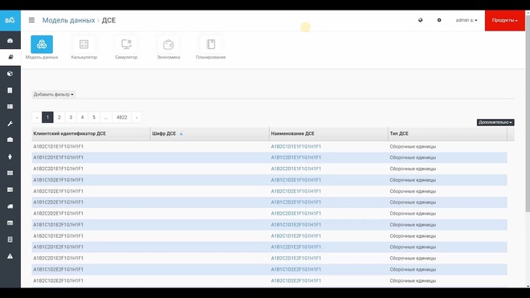This screenshot has height=298, width=530.
Task: Click the globe icon in the header
Action: pyautogui.click(x=420, y=20)
